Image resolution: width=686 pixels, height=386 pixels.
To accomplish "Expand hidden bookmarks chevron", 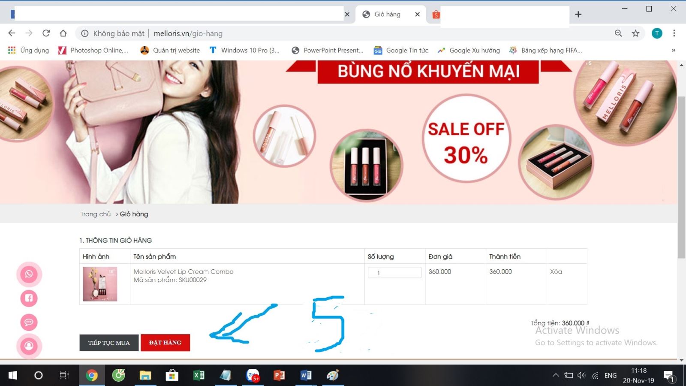I will [674, 50].
